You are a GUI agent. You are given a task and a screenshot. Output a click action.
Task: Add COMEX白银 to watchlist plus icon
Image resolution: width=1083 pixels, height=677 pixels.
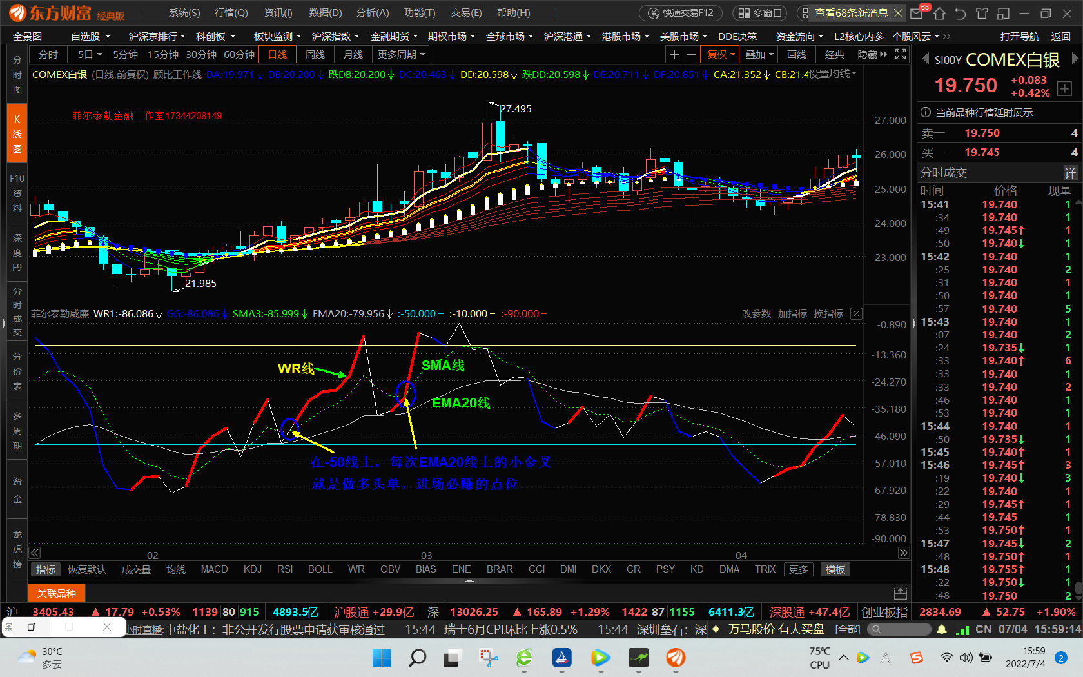click(x=1064, y=89)
